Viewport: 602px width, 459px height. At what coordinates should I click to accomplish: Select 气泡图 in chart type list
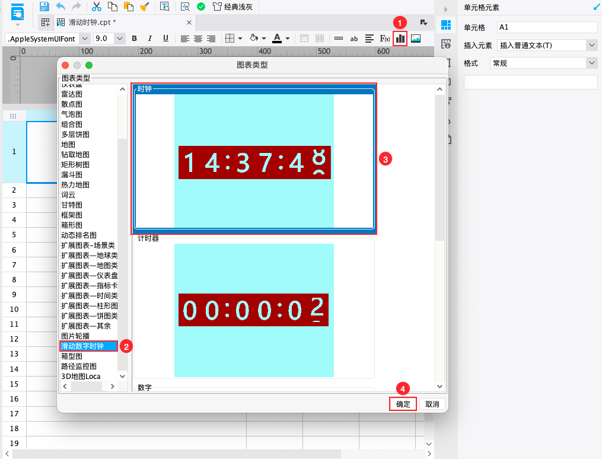(72, 114)
